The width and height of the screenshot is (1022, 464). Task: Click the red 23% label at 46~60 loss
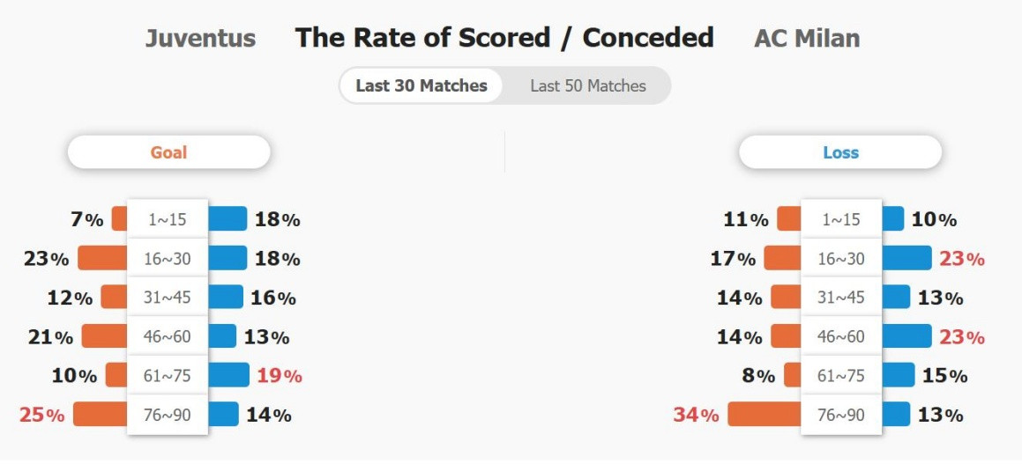point(961,337)
